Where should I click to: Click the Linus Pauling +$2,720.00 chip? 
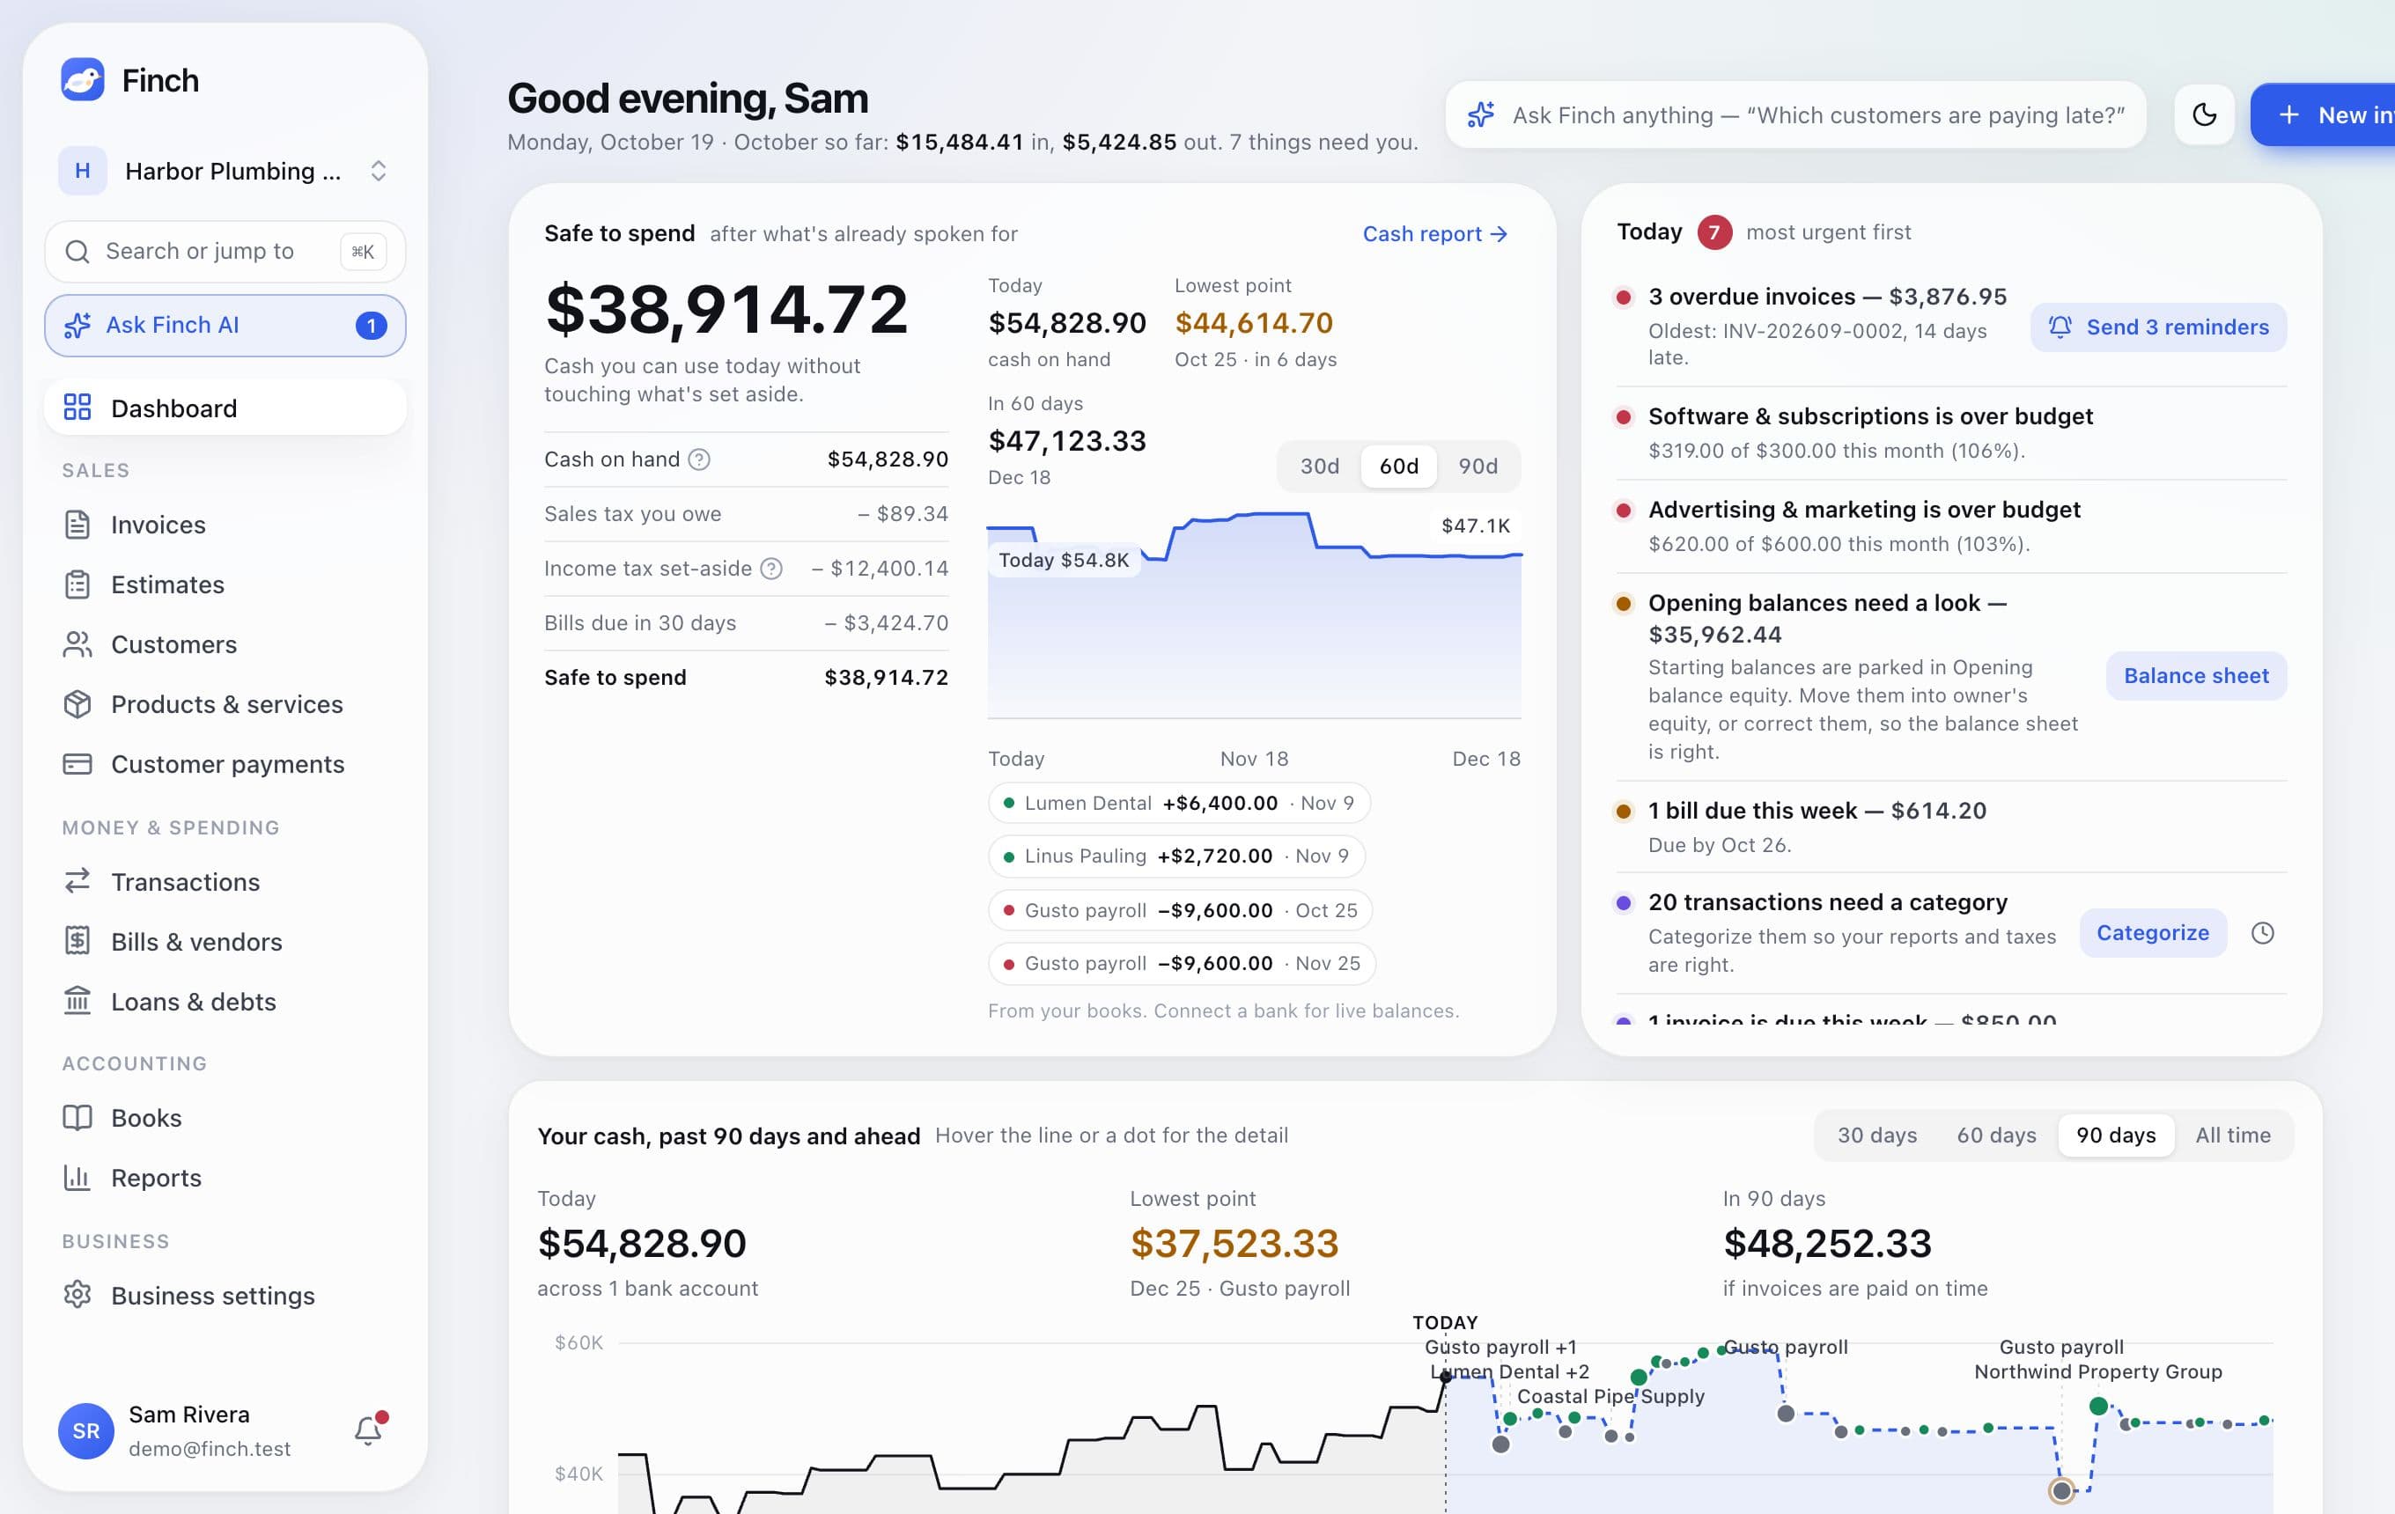(1176, 856)
